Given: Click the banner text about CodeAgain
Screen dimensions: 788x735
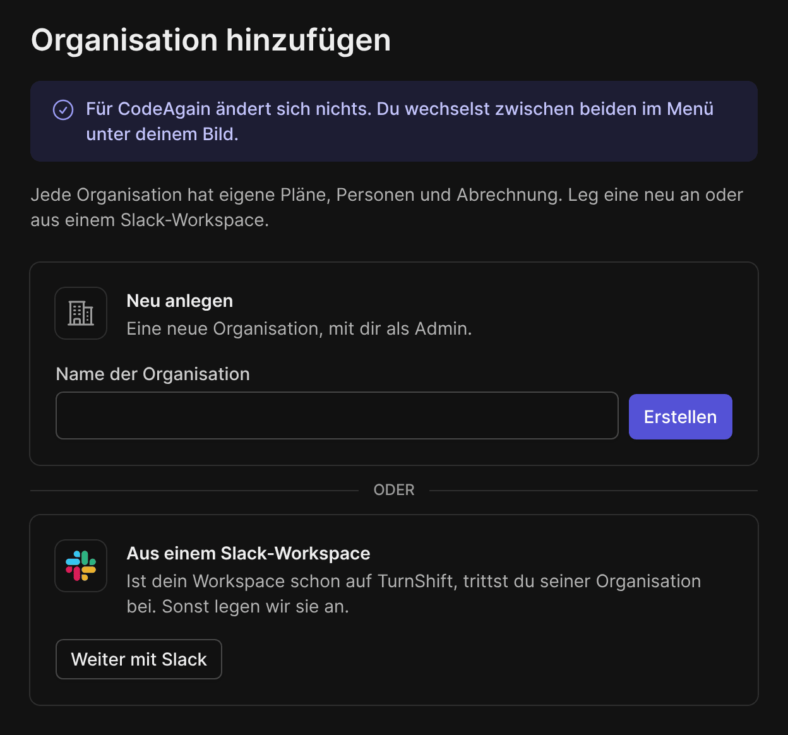Looking at the screenshot, I should [400, 121].
